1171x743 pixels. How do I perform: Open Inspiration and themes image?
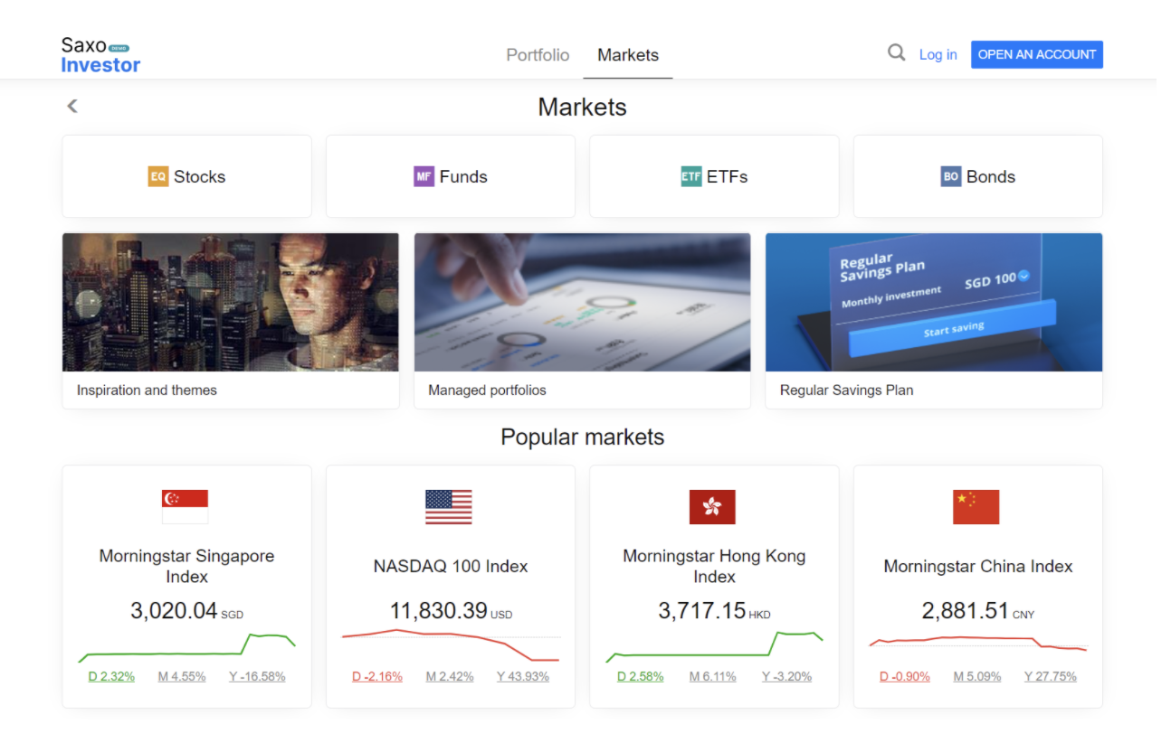click(231, 302)
